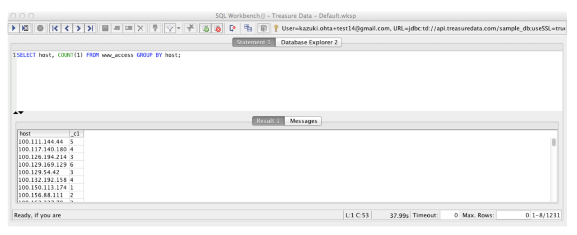Expand the editor using splitter down arrow
This screenshot has height=235, width=577.
(21, 113)
